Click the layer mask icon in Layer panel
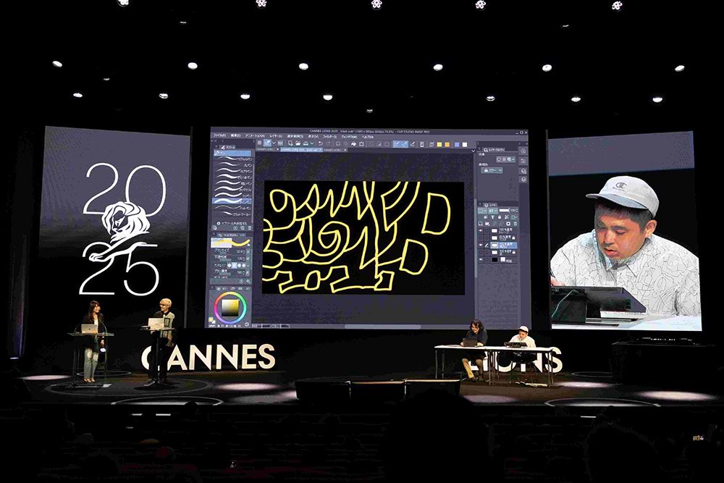Viewport: 724px width, 483px height. [x=508, y=224]
